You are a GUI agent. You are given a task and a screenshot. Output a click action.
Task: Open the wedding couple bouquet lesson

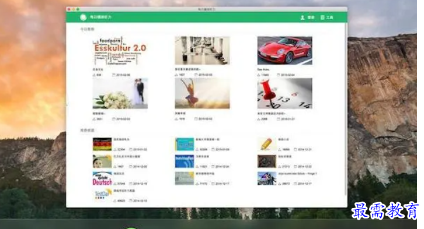(x=120, y=94)
